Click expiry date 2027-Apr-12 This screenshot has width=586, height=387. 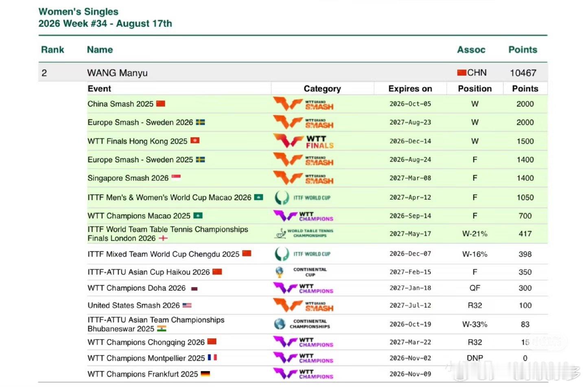click(x=410, y=198)
